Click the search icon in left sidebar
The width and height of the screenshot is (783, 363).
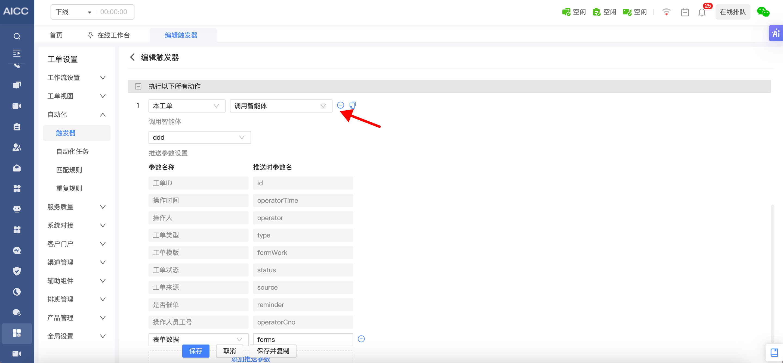[x=17, y=36]
